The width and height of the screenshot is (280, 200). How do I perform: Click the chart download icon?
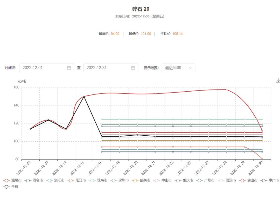pyautogui.click(x=277, y=81)
